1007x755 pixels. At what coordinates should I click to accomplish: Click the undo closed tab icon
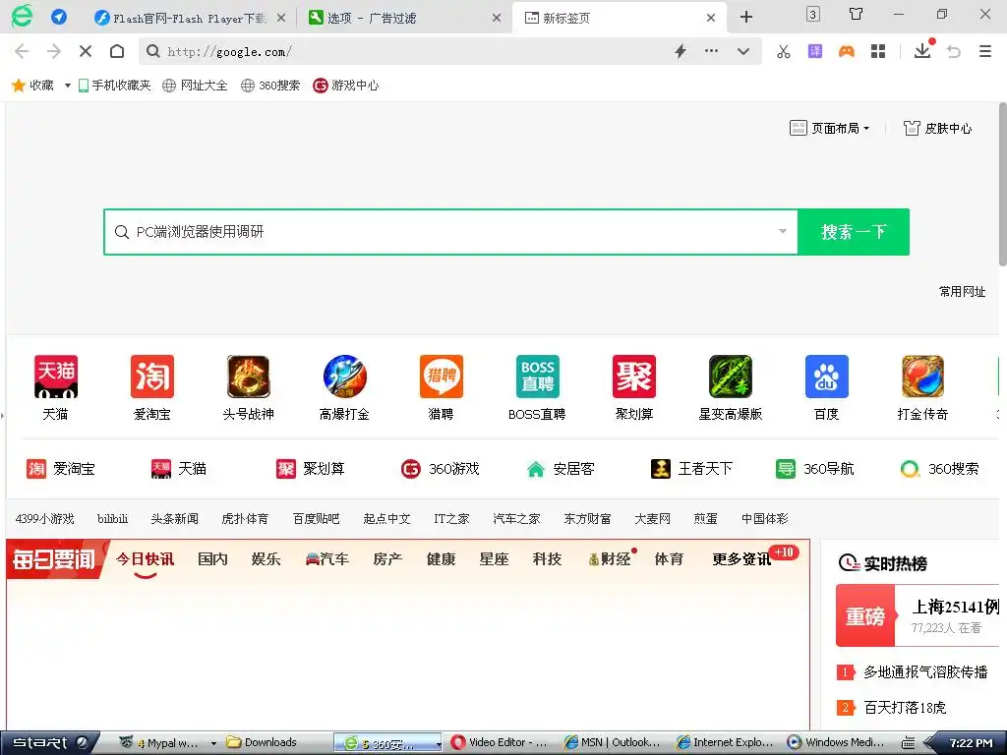point(954,51)
